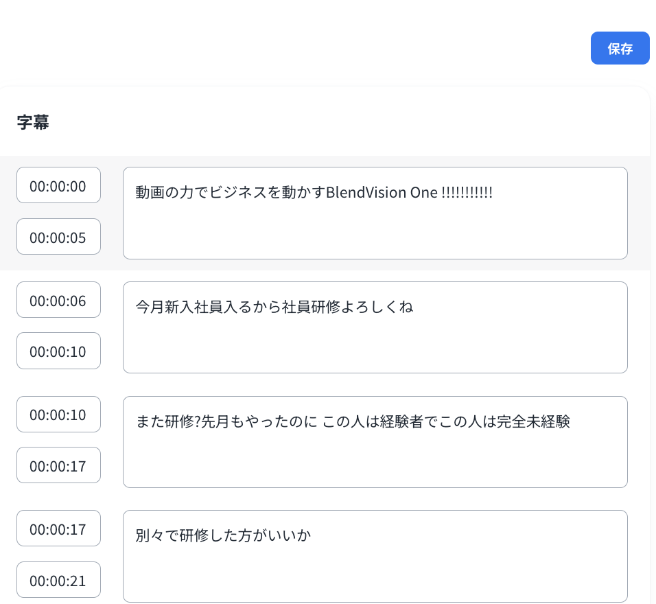
Task: Focus the 00:00:21 end time field
Action: (58, 580)
